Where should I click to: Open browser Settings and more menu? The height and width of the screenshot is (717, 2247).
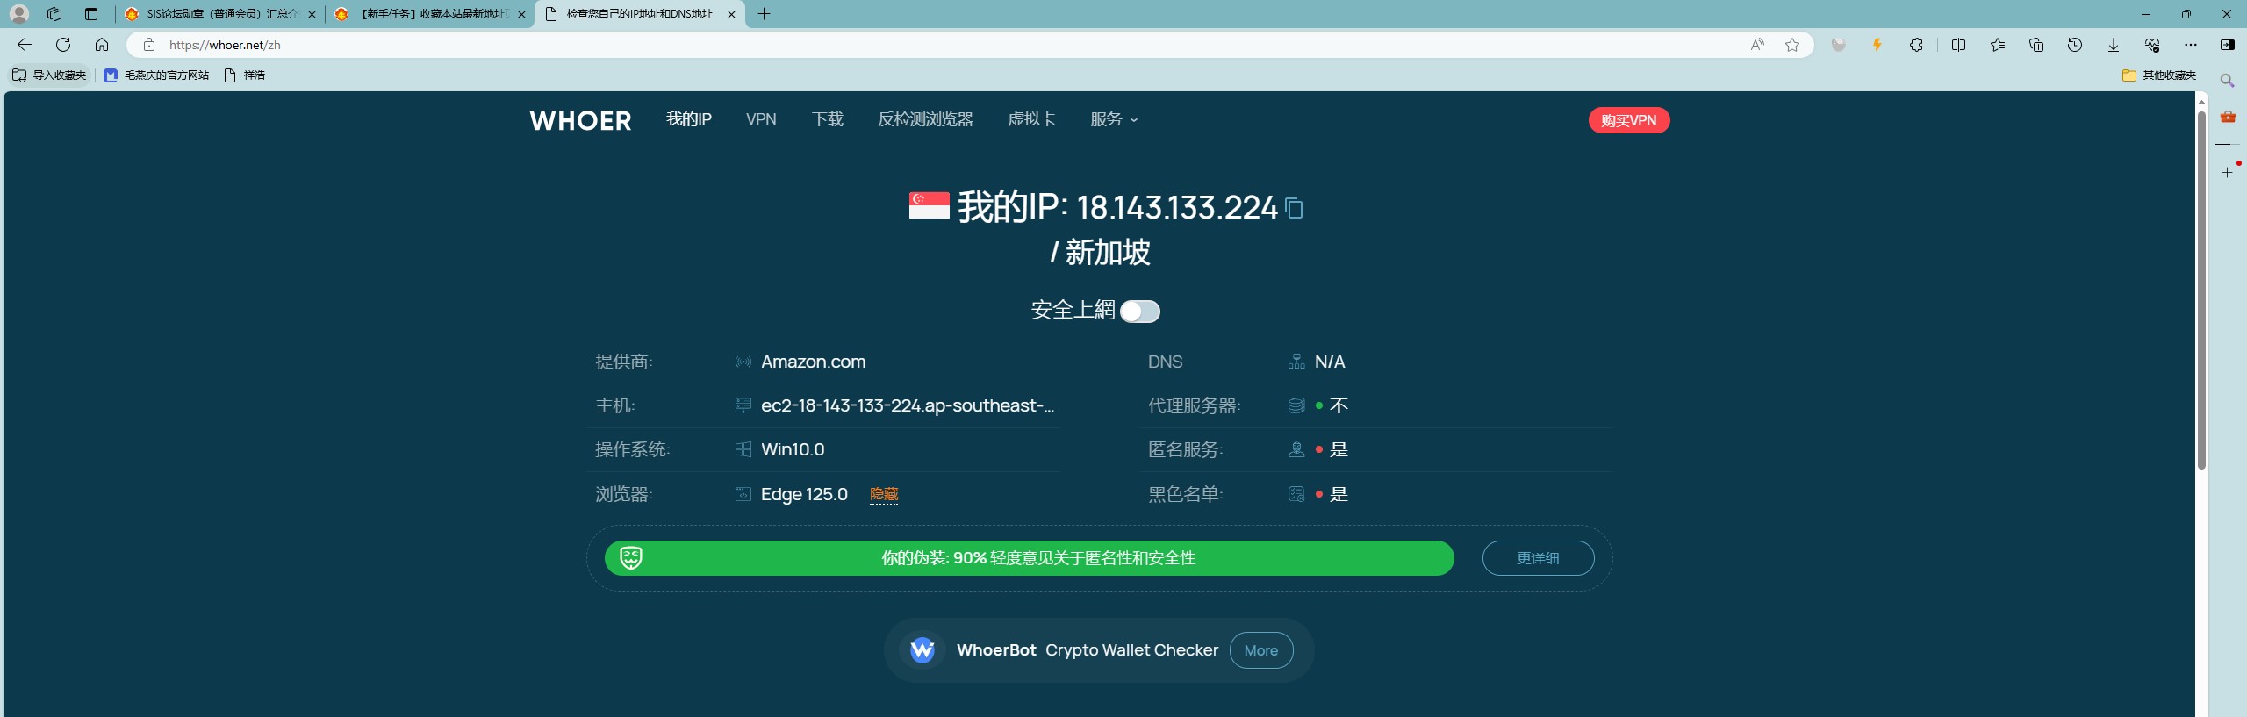click(x=2191, y=45)
